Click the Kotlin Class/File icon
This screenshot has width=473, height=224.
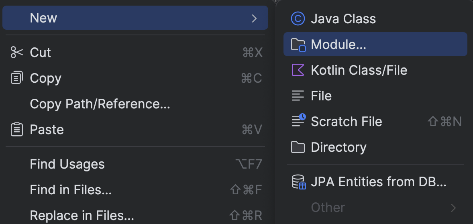(x=298, y=70)
